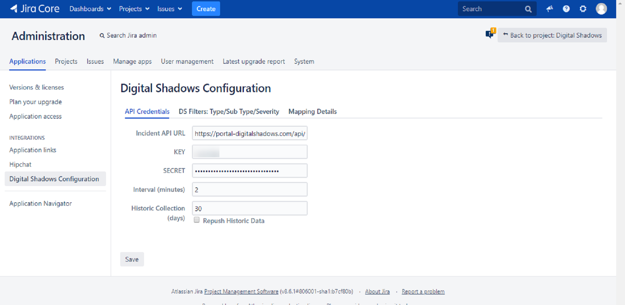Switch to the Mapping Details tab
Screen dimensions: 625x305
tap(312, 111)
